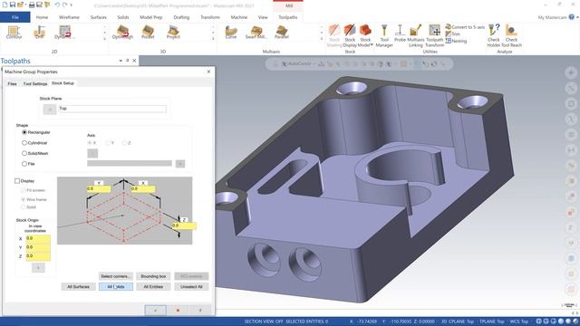Click the stock origin select arrow button
The height and width of the screenshot is (326, 580).
38,268
